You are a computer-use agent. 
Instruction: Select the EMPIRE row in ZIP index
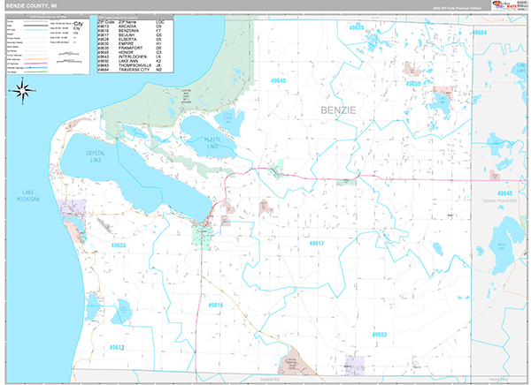click(131, 44)
